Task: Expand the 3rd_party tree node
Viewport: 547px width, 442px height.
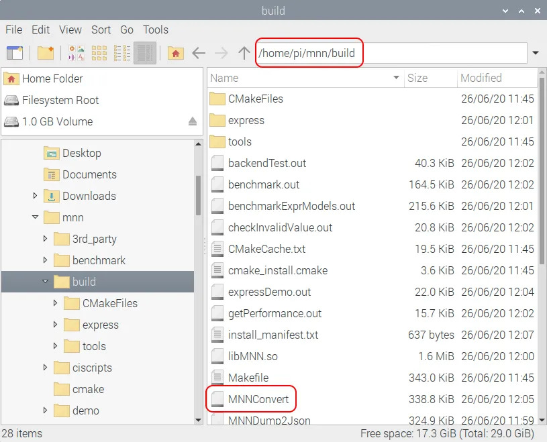Action: point(45,238)
